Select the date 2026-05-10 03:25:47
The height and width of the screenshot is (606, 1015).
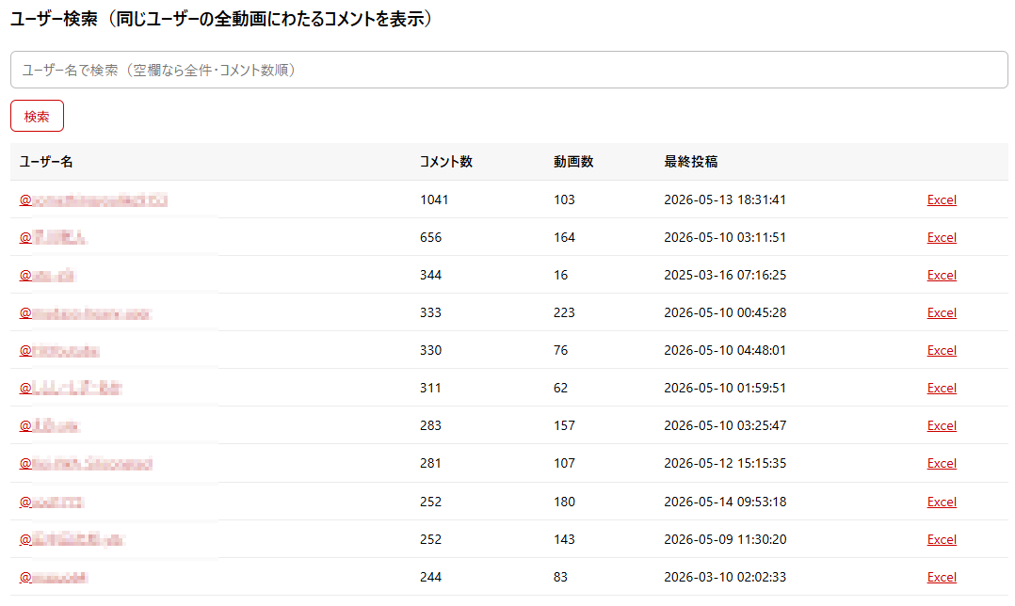pos(725,425)
